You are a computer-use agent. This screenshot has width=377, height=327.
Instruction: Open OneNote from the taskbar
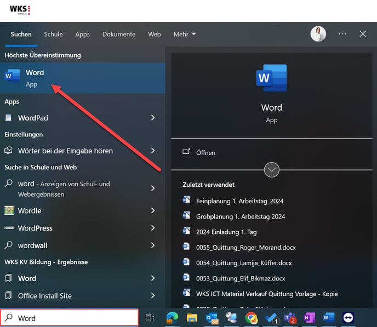pyautogui.click(x=310, y=318)
